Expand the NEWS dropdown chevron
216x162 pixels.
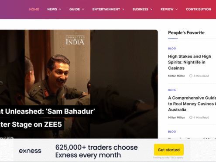[60, 9]
